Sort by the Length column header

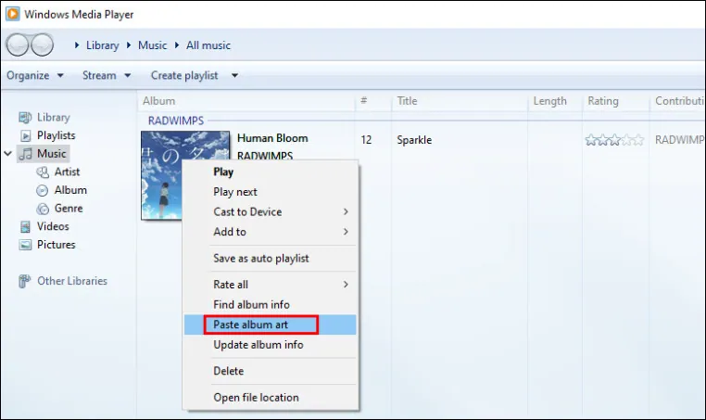pyautogui.click(x=555, y=101)
